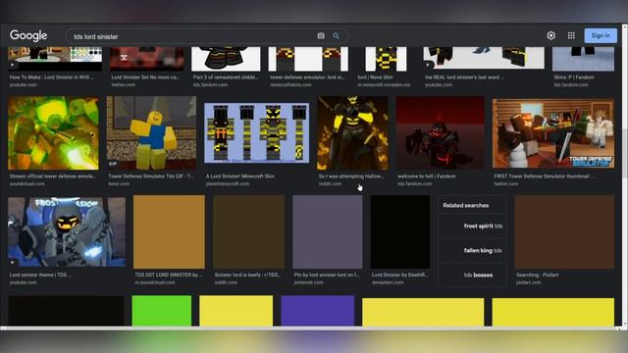
Task: Open 'Stream official tower defense simula...' title
Action: 52,176
